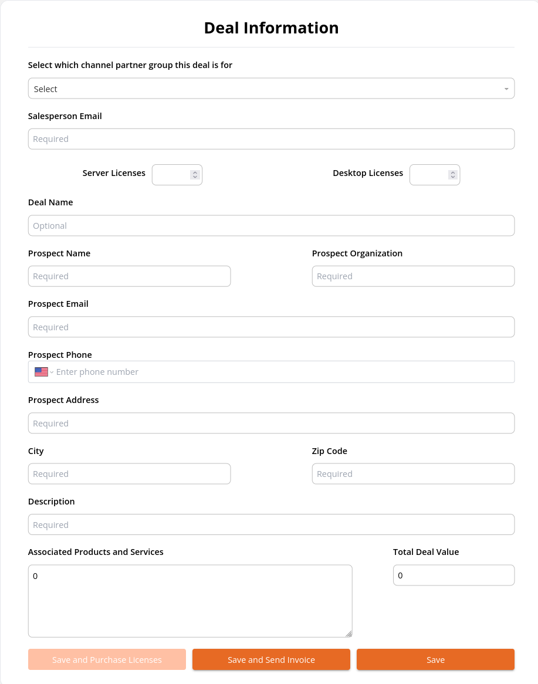This screenshot has height=684, width=538.
Task: Click into Prospect Organization field
Action: tap(413, 276)
